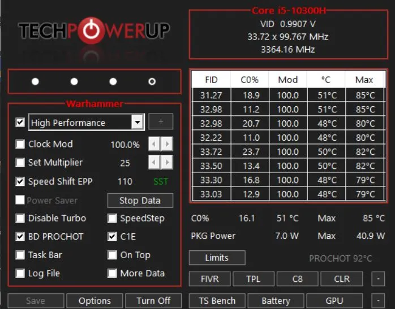The height and width of the screenshot is (309, 395).
Task: Click the 23.7 C0% cell
Action: click(250, 152)
